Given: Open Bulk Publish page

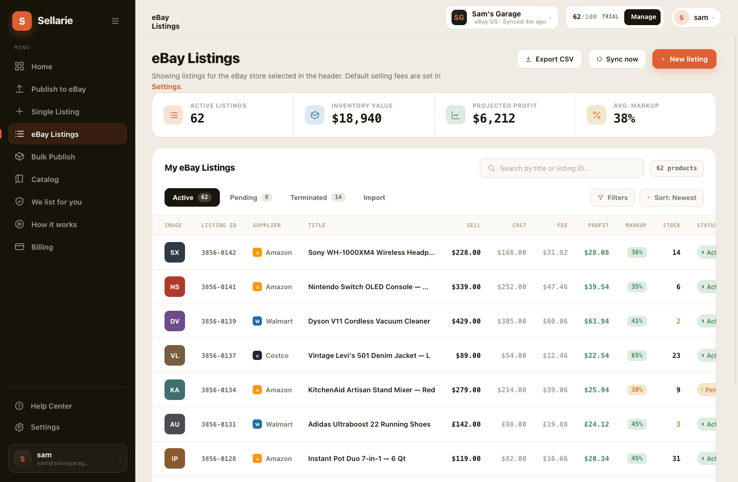Looking at the screenshot, I should pyautogui.click(x=68, y=157).
